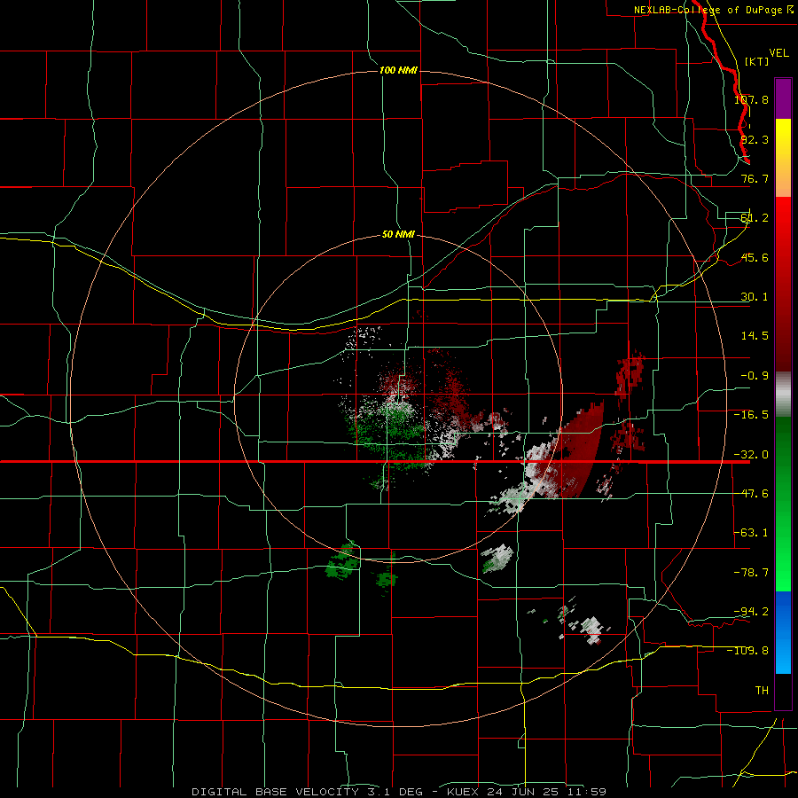Click the "VEL" legend title
This screenshot has width=798, height=798.
(x=778, y=53)
